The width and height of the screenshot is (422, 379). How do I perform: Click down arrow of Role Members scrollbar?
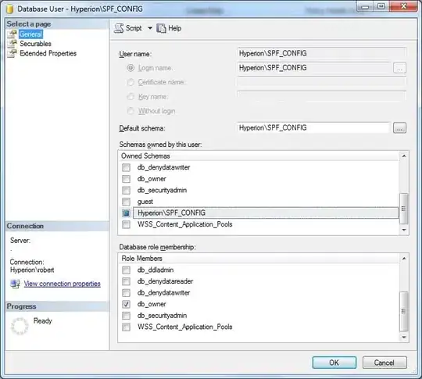[404, 337]
